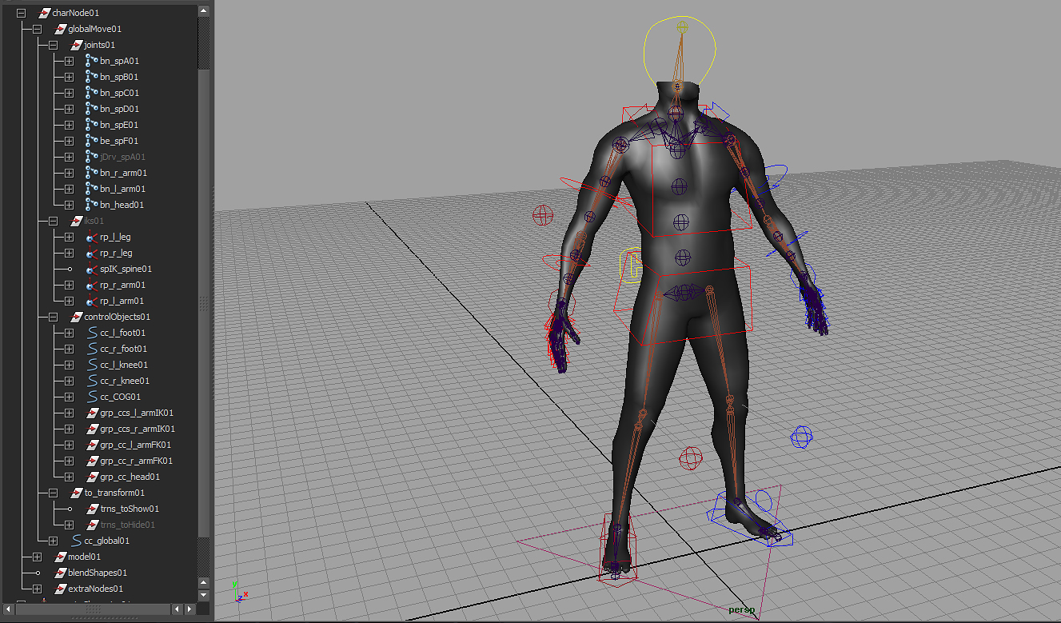The width and height of the screenshot is (1061, 623).
Task: Click the curve icon beside cc_l_foot01
Action: tap(91, 333)
